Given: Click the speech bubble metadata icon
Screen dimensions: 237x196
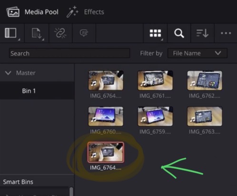Looking at the screenshot, I should pos(84,33).
